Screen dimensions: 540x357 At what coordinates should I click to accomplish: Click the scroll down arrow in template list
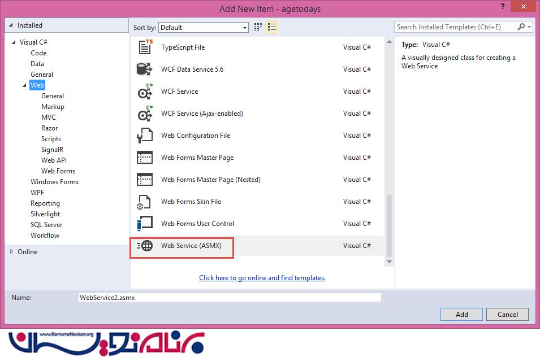pos(389,262)
